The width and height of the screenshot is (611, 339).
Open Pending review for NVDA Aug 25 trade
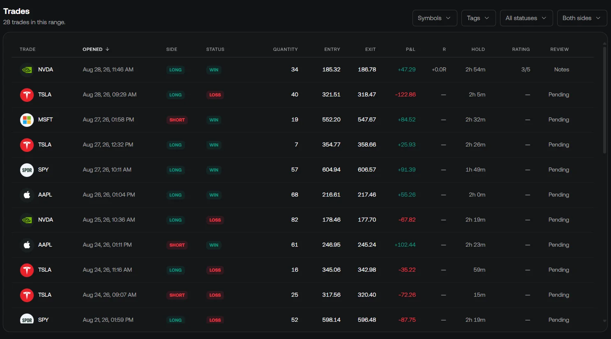click(559, 220)
